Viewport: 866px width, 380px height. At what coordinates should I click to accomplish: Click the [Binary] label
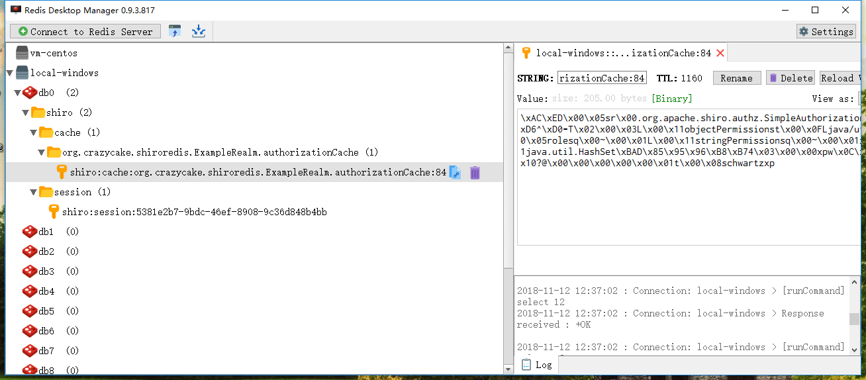672,99
